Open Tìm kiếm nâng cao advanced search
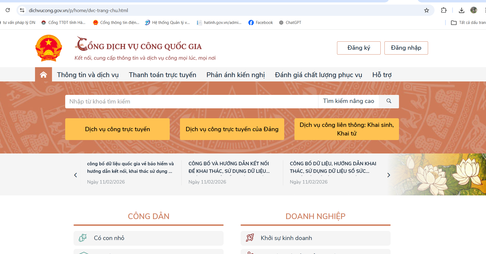486x254 pixels. tap(348, 101)
